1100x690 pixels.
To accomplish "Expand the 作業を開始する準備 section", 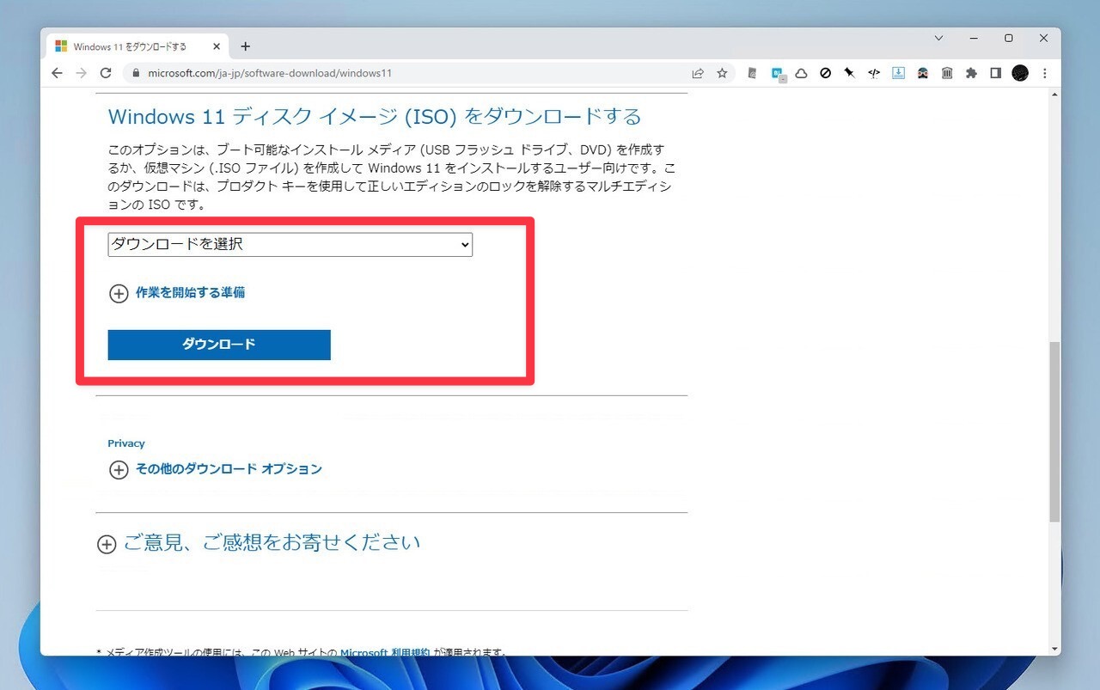I will point(190,292).
